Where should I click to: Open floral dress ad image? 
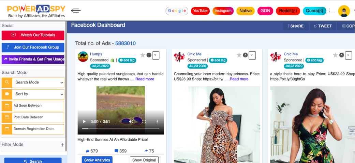click(x=312, y=124)
